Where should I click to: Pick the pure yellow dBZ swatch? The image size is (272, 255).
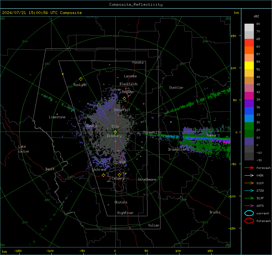[x=249, y=65]
